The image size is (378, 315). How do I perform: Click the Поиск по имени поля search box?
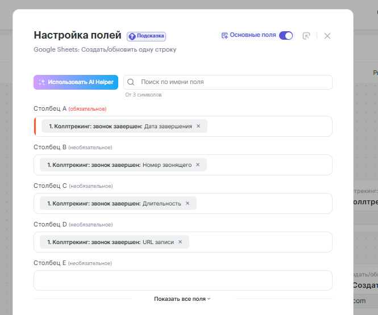233,82
